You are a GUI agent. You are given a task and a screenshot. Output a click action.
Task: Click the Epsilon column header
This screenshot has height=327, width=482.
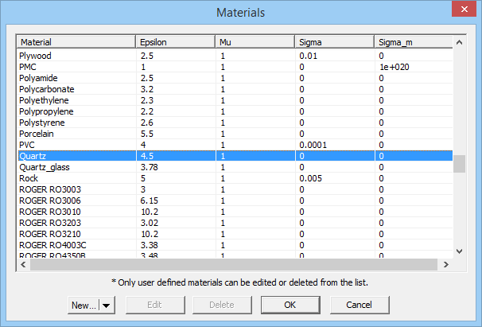[175, 41]
